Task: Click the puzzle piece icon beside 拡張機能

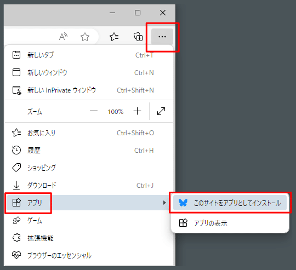Action: (x=16, y=238)
